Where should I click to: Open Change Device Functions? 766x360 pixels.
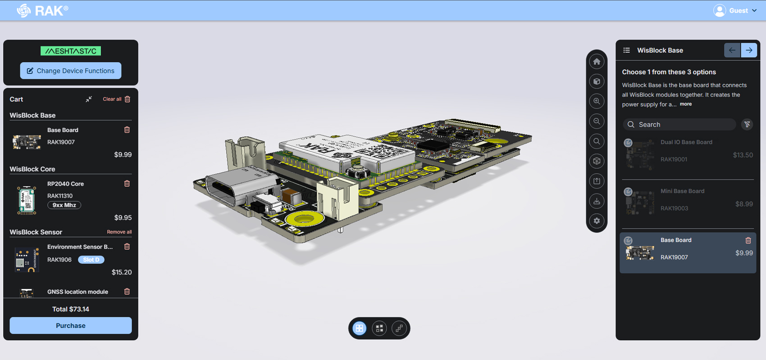[x=71, y=71]
